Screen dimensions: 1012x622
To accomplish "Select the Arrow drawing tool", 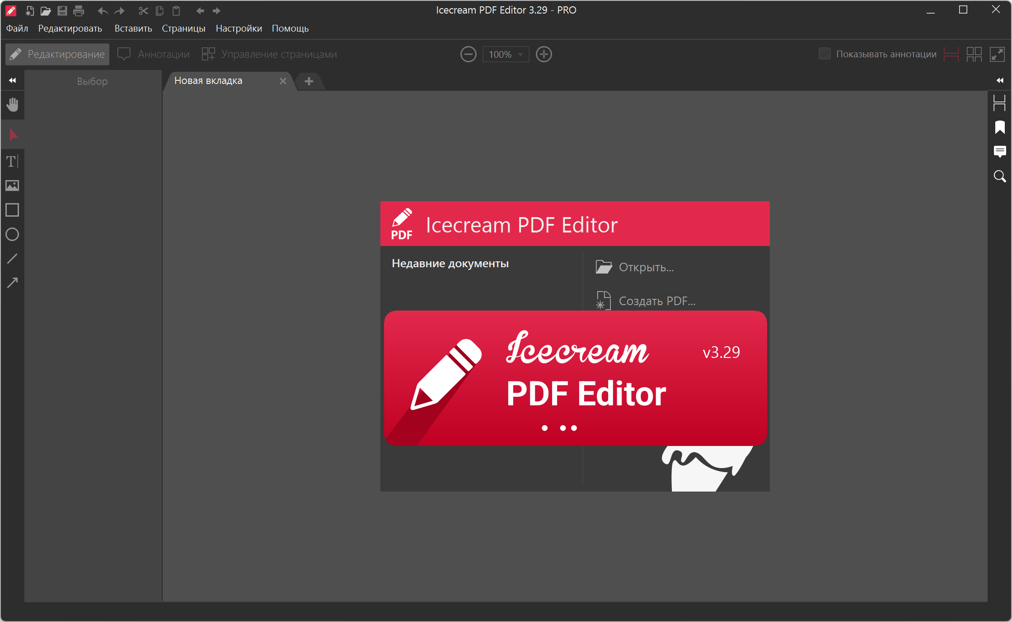I will (x=12, y=283).
